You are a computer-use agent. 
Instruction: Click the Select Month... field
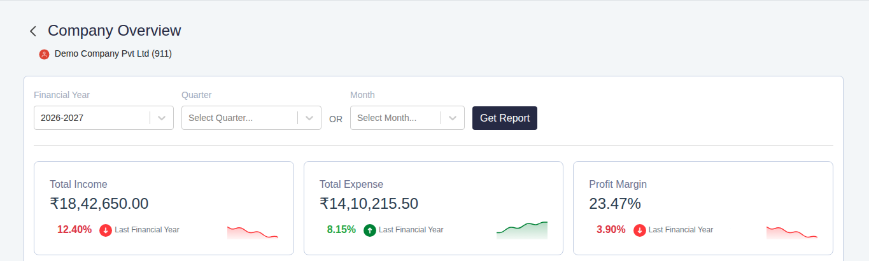coord(407,118)
